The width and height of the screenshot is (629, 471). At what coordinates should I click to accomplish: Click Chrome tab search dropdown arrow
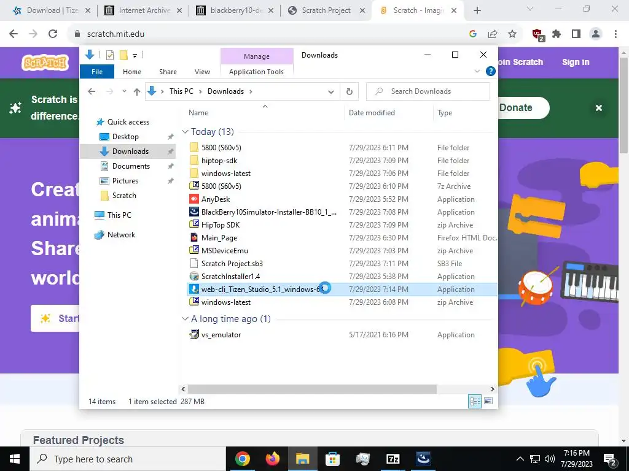click(529, 9)
